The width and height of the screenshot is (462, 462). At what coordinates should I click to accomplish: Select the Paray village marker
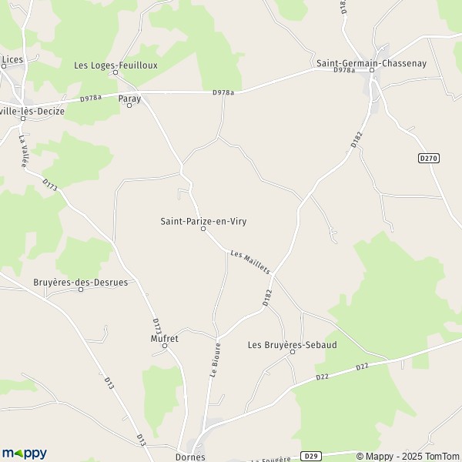click(x=129, y=105)
